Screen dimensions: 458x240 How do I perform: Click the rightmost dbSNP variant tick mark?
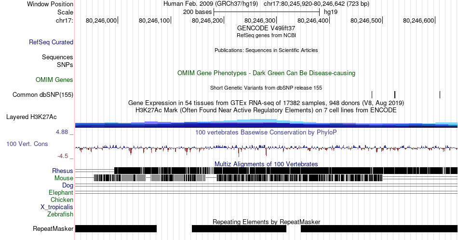(440, 94)
